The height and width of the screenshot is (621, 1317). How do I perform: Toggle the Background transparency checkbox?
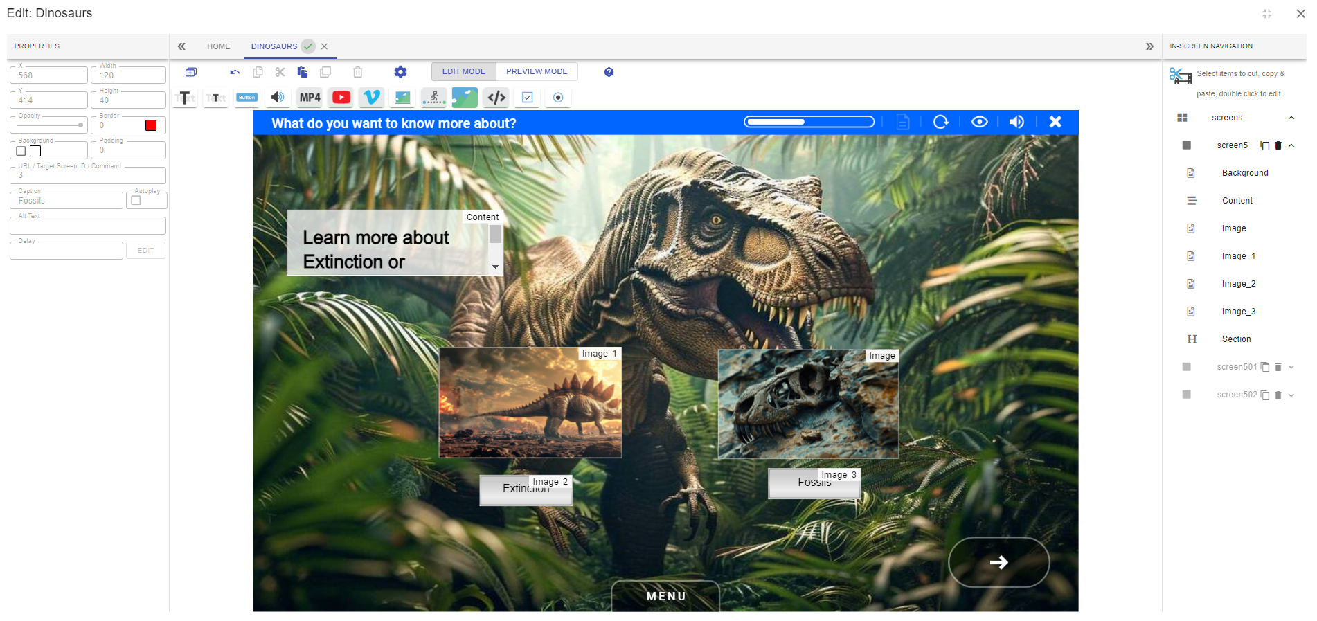pyautogui.click(x=21, y=151)
